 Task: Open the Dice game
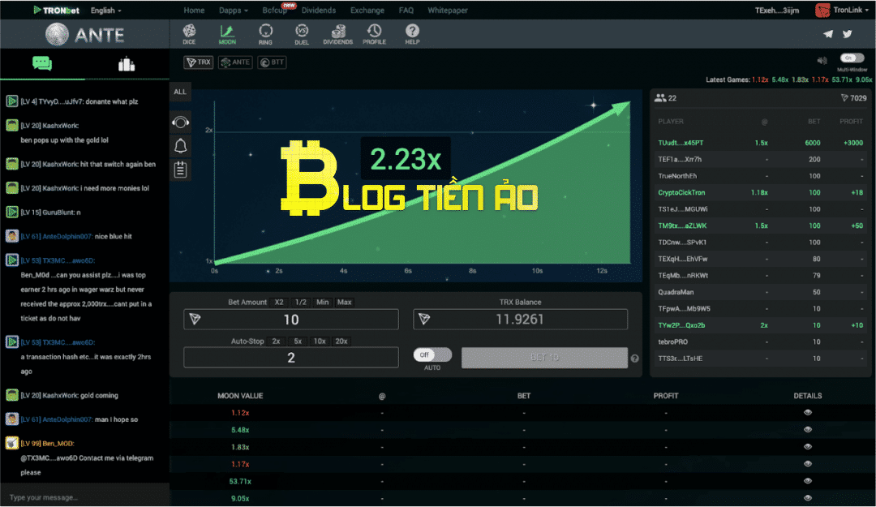(x=189, y=34)
